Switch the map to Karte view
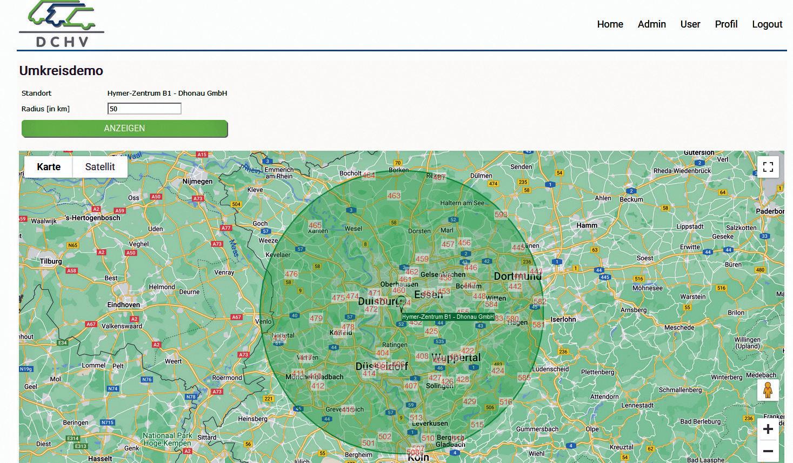This screenshot has width=793, height=463. 49,167
